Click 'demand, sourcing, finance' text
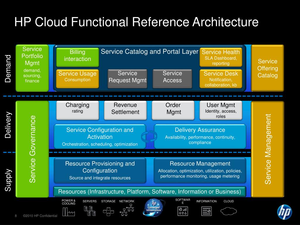Viewport: 300px width, 225px height. coord(32,76)
